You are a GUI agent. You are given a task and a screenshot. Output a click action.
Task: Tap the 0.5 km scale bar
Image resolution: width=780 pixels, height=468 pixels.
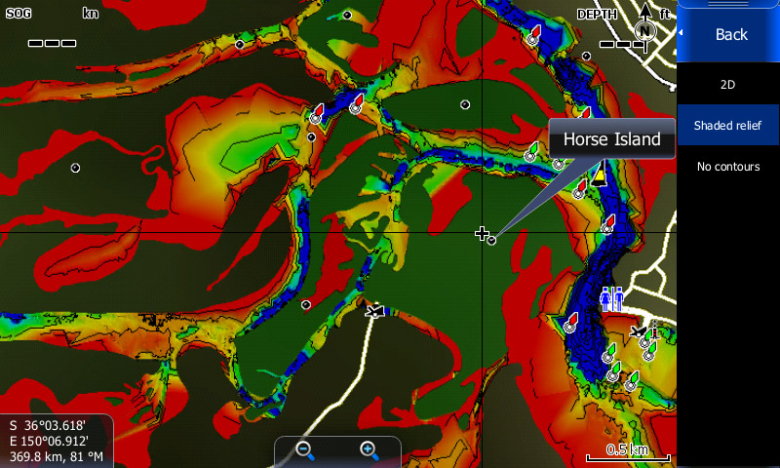tap(627, 451)
